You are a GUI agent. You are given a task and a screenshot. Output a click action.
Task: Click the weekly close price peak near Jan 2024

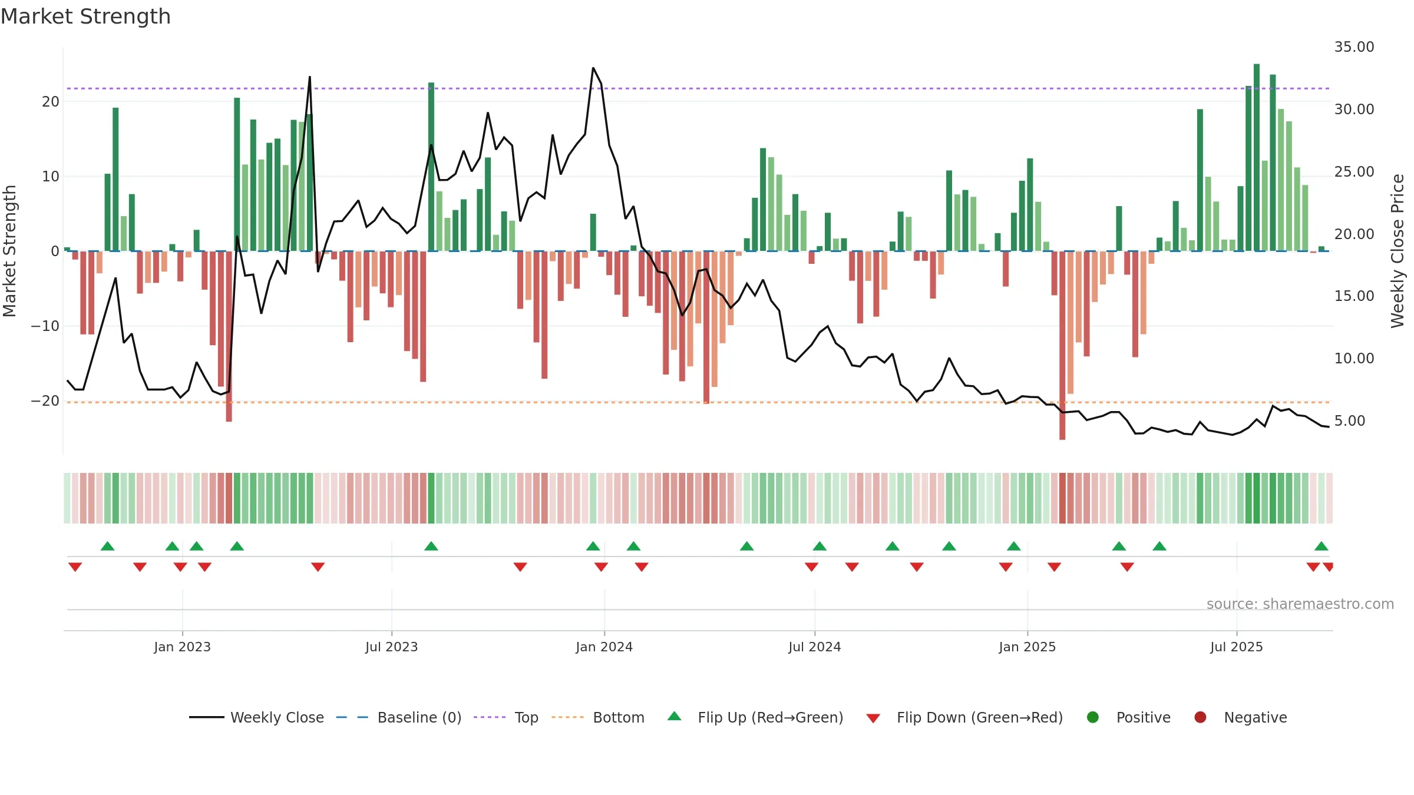point(593,68)
